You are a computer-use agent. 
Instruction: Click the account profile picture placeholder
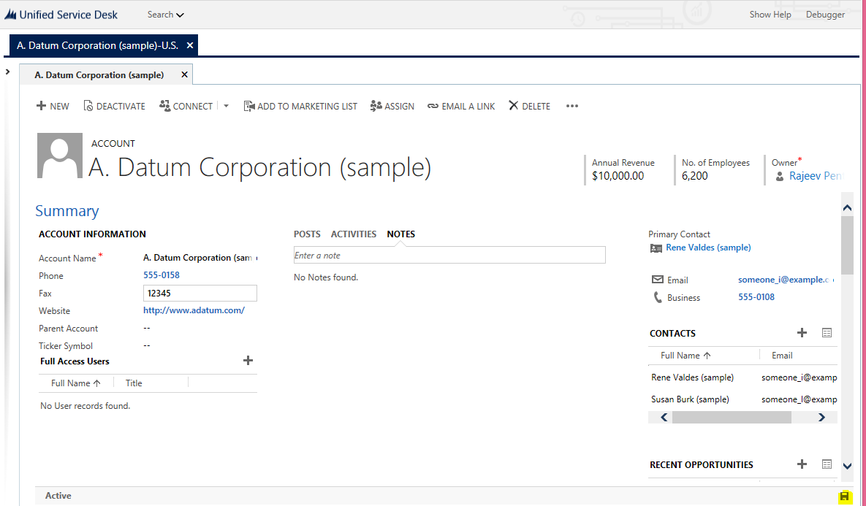[59, 156]
